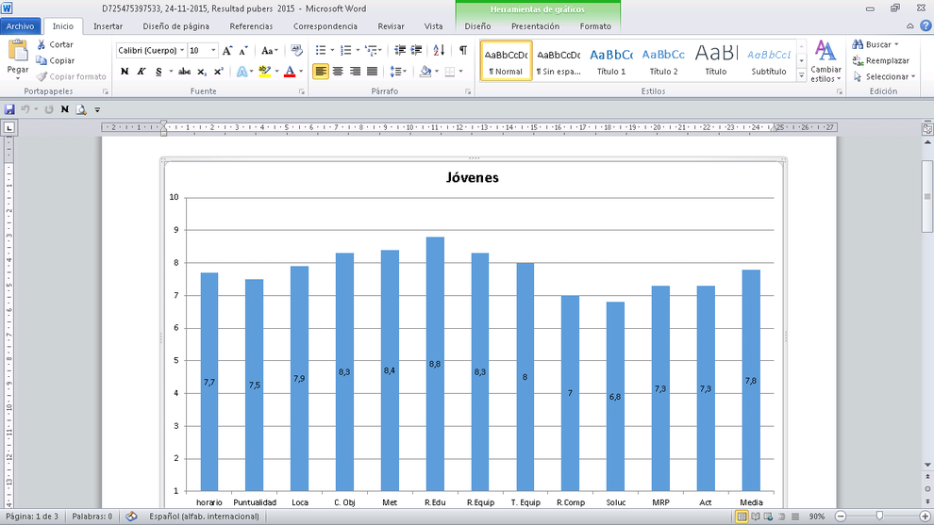Screen dimensions: 934x525
Task: Click the zoom slider handle
Action: (879, 517)
